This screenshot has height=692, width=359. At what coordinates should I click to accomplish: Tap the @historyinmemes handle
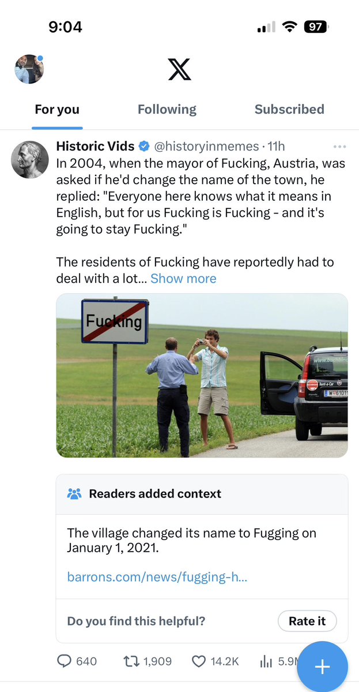pyautogui.click(x=205, y=147)
